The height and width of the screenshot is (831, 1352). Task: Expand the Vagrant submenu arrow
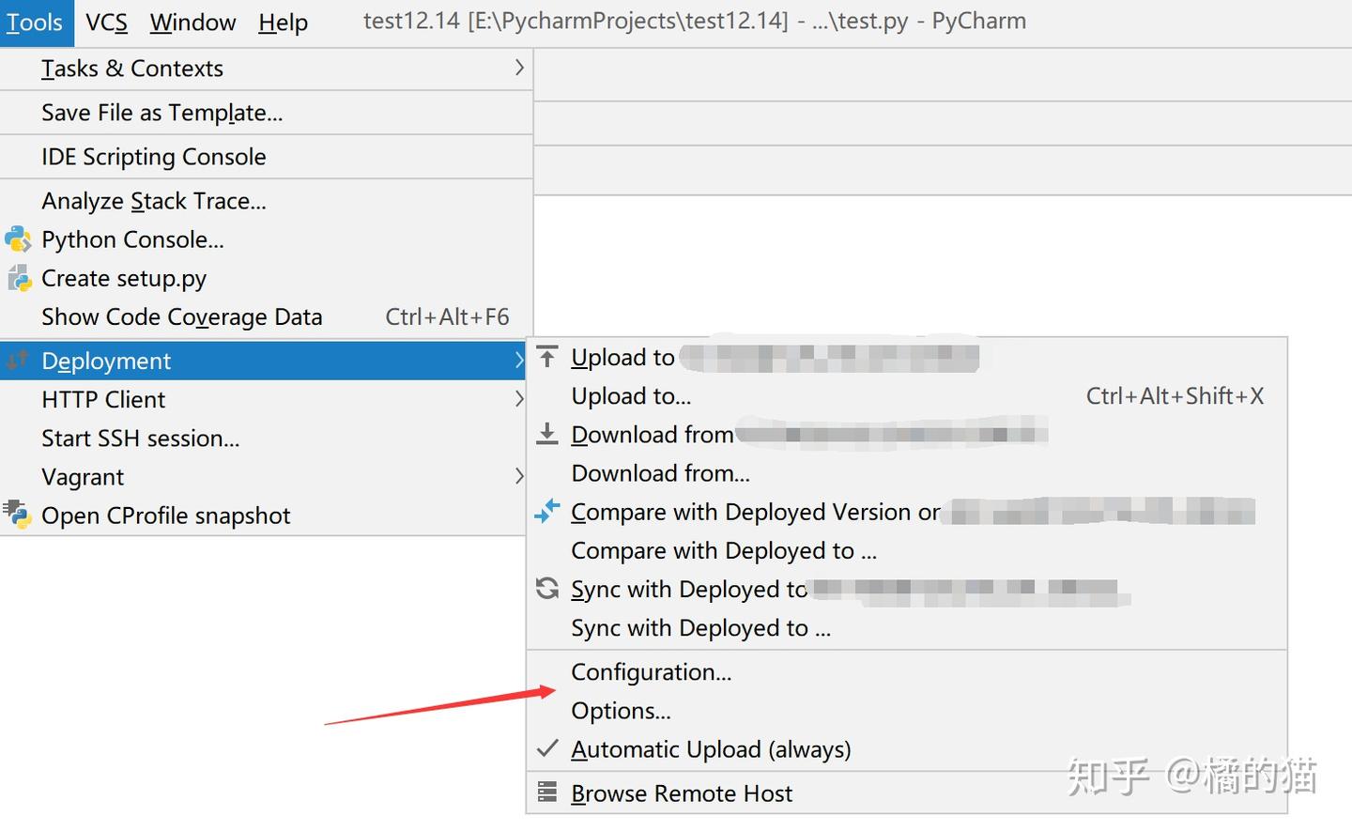pos(518,476)
